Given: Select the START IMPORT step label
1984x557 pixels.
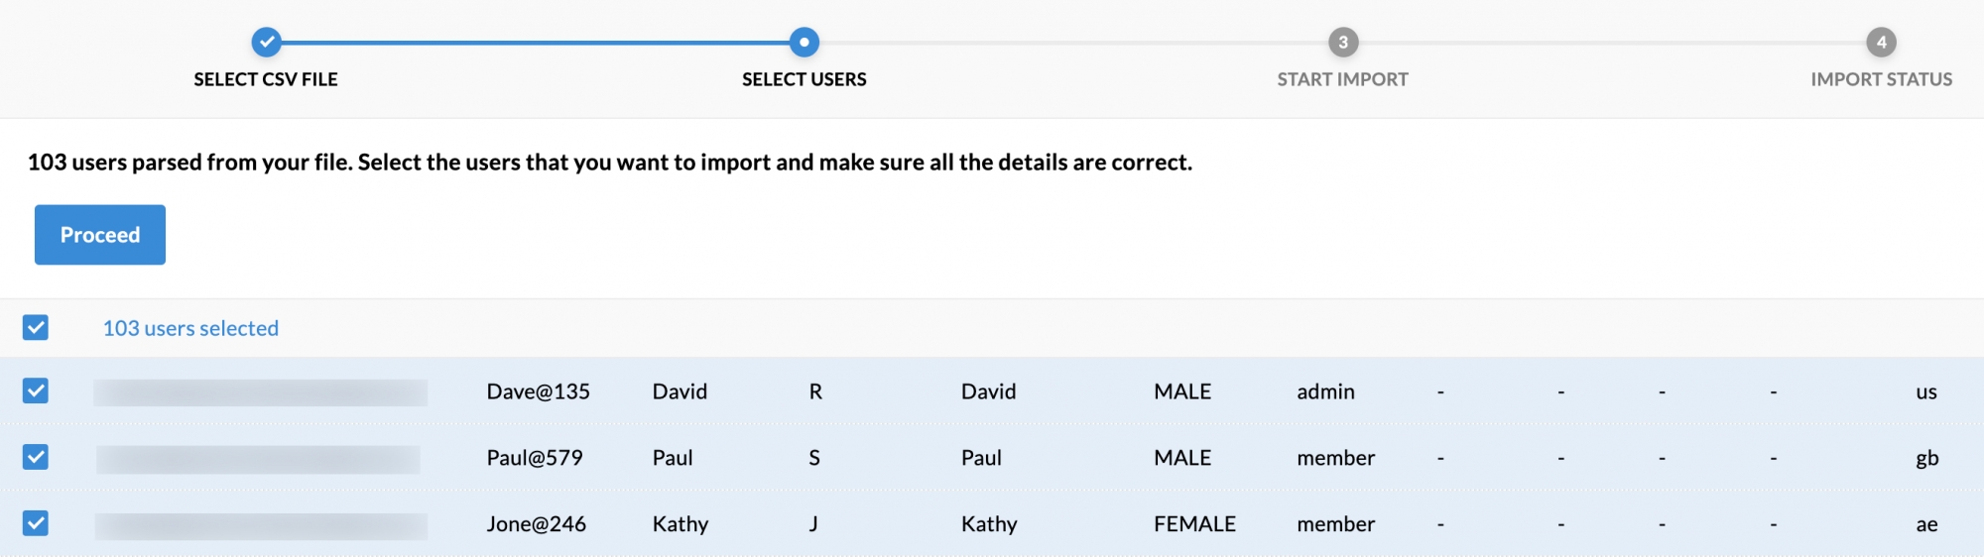Looking at the screenshot, I should point(1342,79).
